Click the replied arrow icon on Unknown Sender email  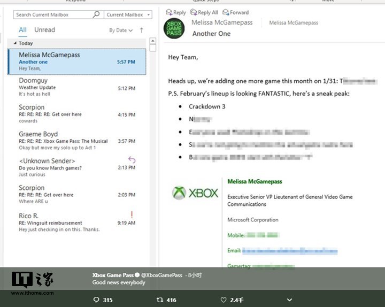(x=132, y=160)
